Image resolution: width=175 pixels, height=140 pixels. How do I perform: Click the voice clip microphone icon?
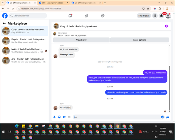(x=54, y=117)
